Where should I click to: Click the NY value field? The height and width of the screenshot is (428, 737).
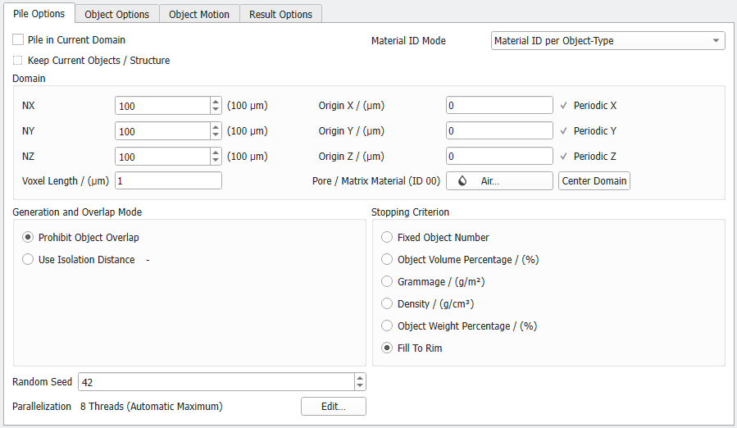tap(162, 131)
